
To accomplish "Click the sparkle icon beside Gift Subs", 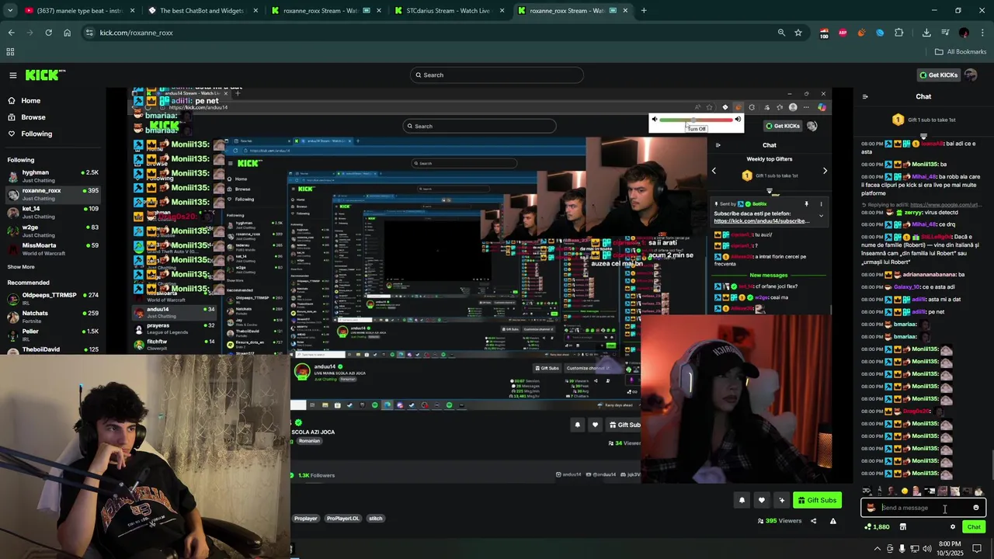I will pos(782,501).
